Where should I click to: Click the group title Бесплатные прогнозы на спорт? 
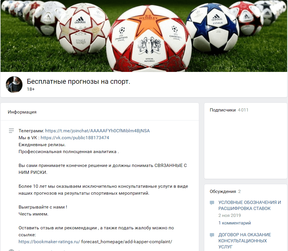[x=78, y=81]
